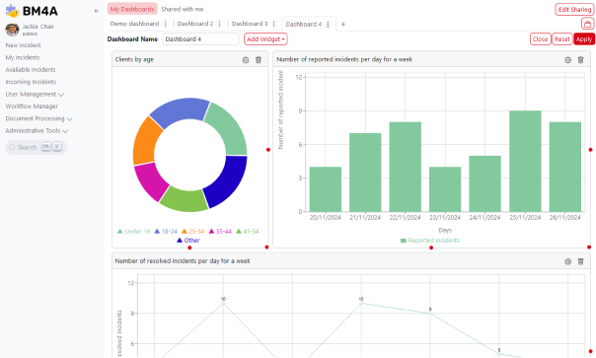This screenshot has width=596, height=358.
Task: Toggle Other legend entry
Action: pos(188,241)
